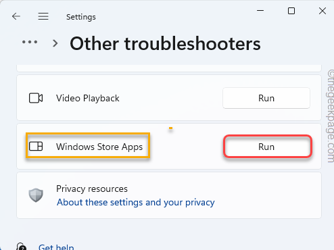Click the Video Playback camera icon
334x250 pixels.
(x=36, y=98)
